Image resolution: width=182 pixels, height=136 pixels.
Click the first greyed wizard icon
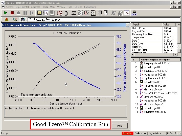pos(114,13)
